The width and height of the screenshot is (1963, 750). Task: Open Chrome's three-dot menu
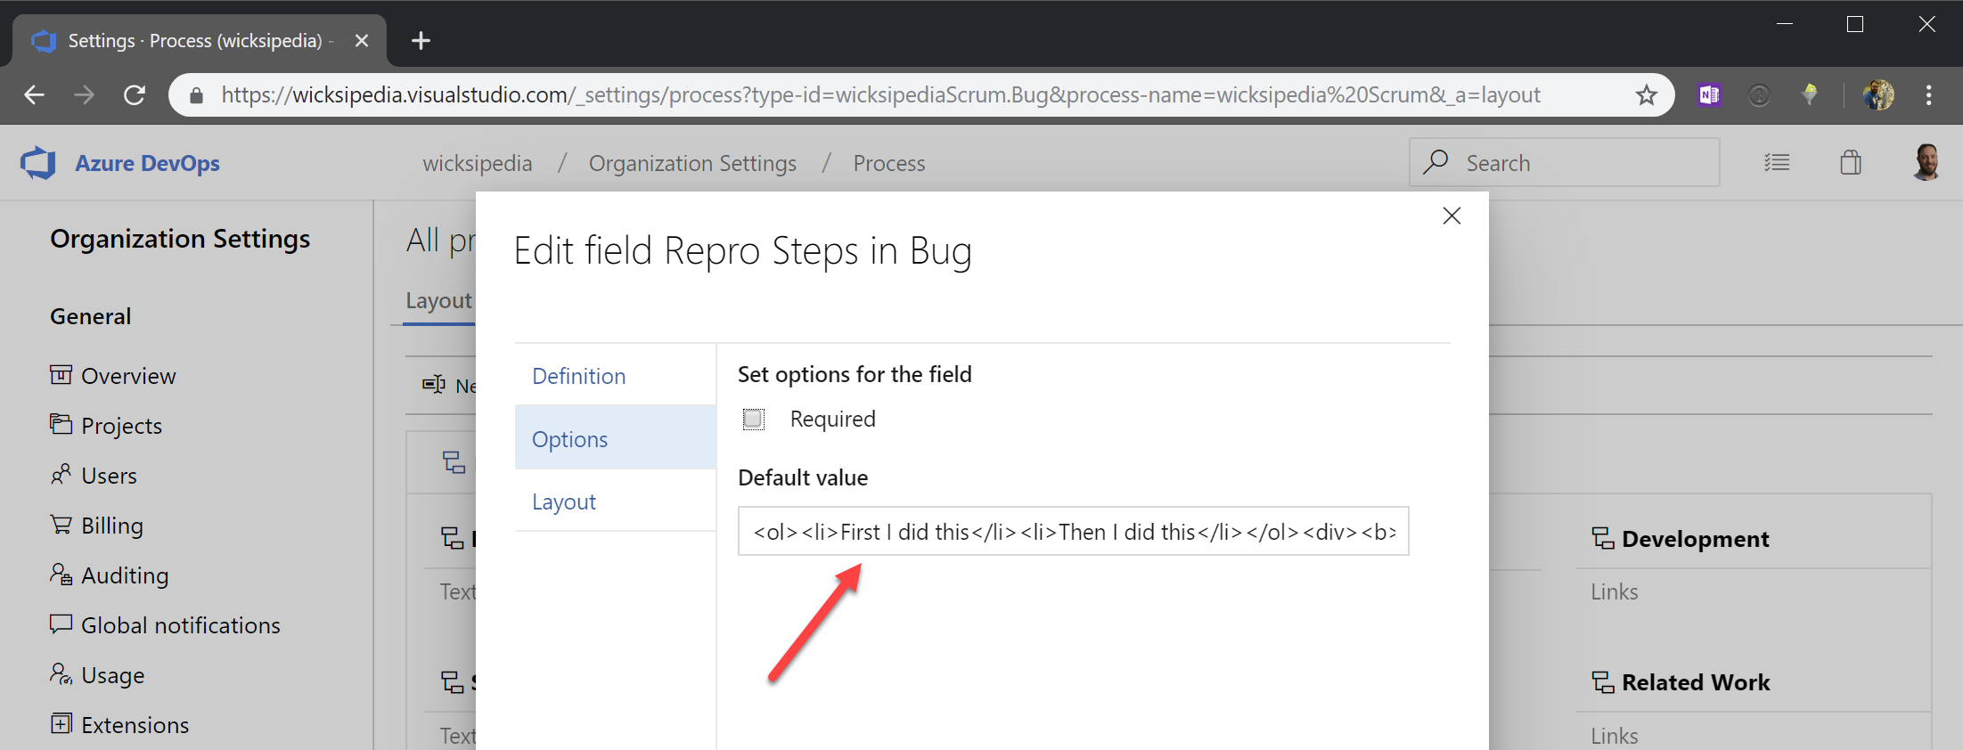pos(1929,95)
